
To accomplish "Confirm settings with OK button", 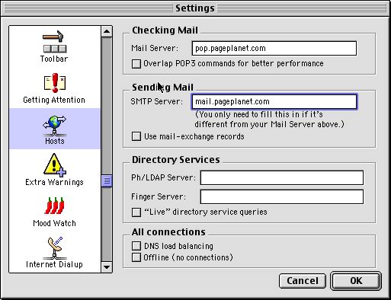I will [356, 281].
